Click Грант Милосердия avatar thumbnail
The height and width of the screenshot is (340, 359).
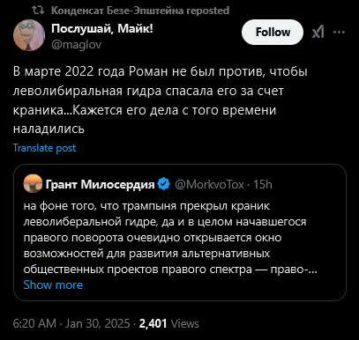click(x=33, y=184)
